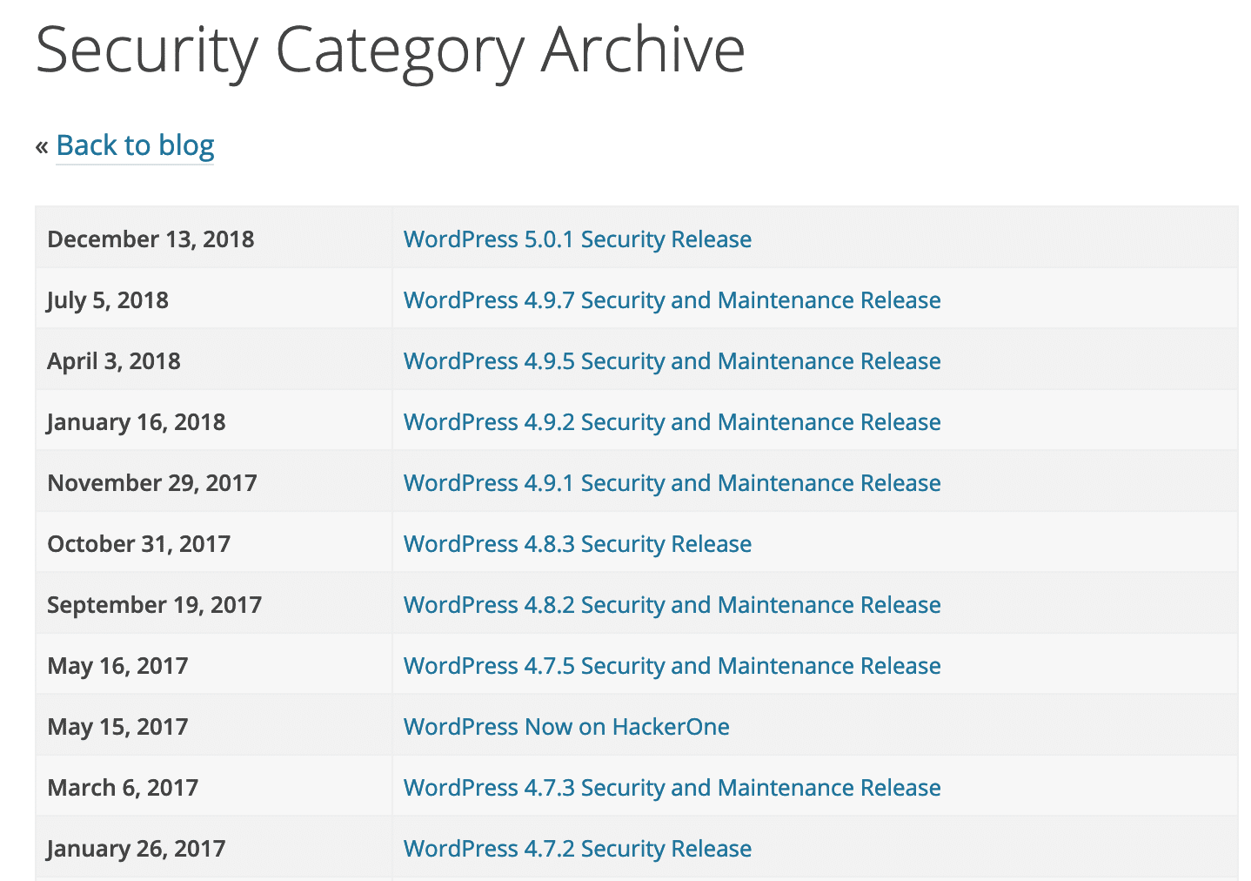Select the May 15, 2017 date cell
The height and width of the screenshot is (881, 1251).
117,726
